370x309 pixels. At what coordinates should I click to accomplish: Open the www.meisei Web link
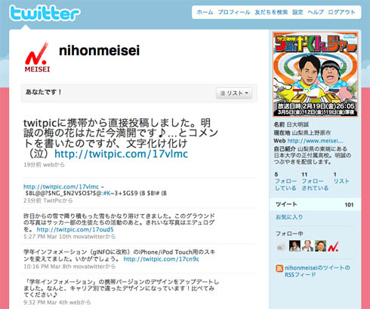click(x=315, y=141)
